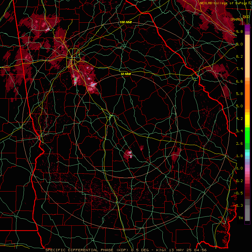Click the 0.2 value on the color scale
The width and height of the screenshot is (252, 252).
(x=239, y=181)
